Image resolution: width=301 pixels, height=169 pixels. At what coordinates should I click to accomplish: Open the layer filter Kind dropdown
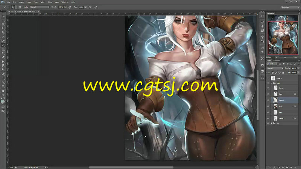click(272, 64)
